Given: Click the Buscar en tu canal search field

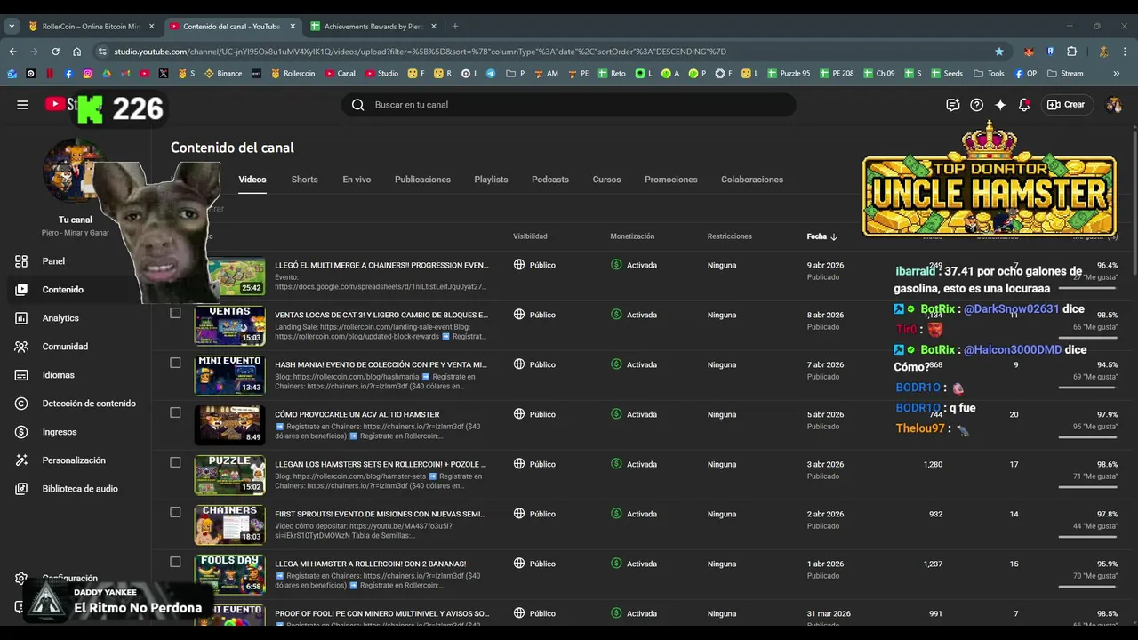Looking at the screenshot, I should (569, 105).
